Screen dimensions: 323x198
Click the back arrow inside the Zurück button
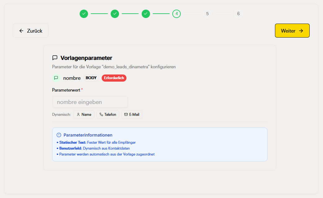(x=21, y=30)
